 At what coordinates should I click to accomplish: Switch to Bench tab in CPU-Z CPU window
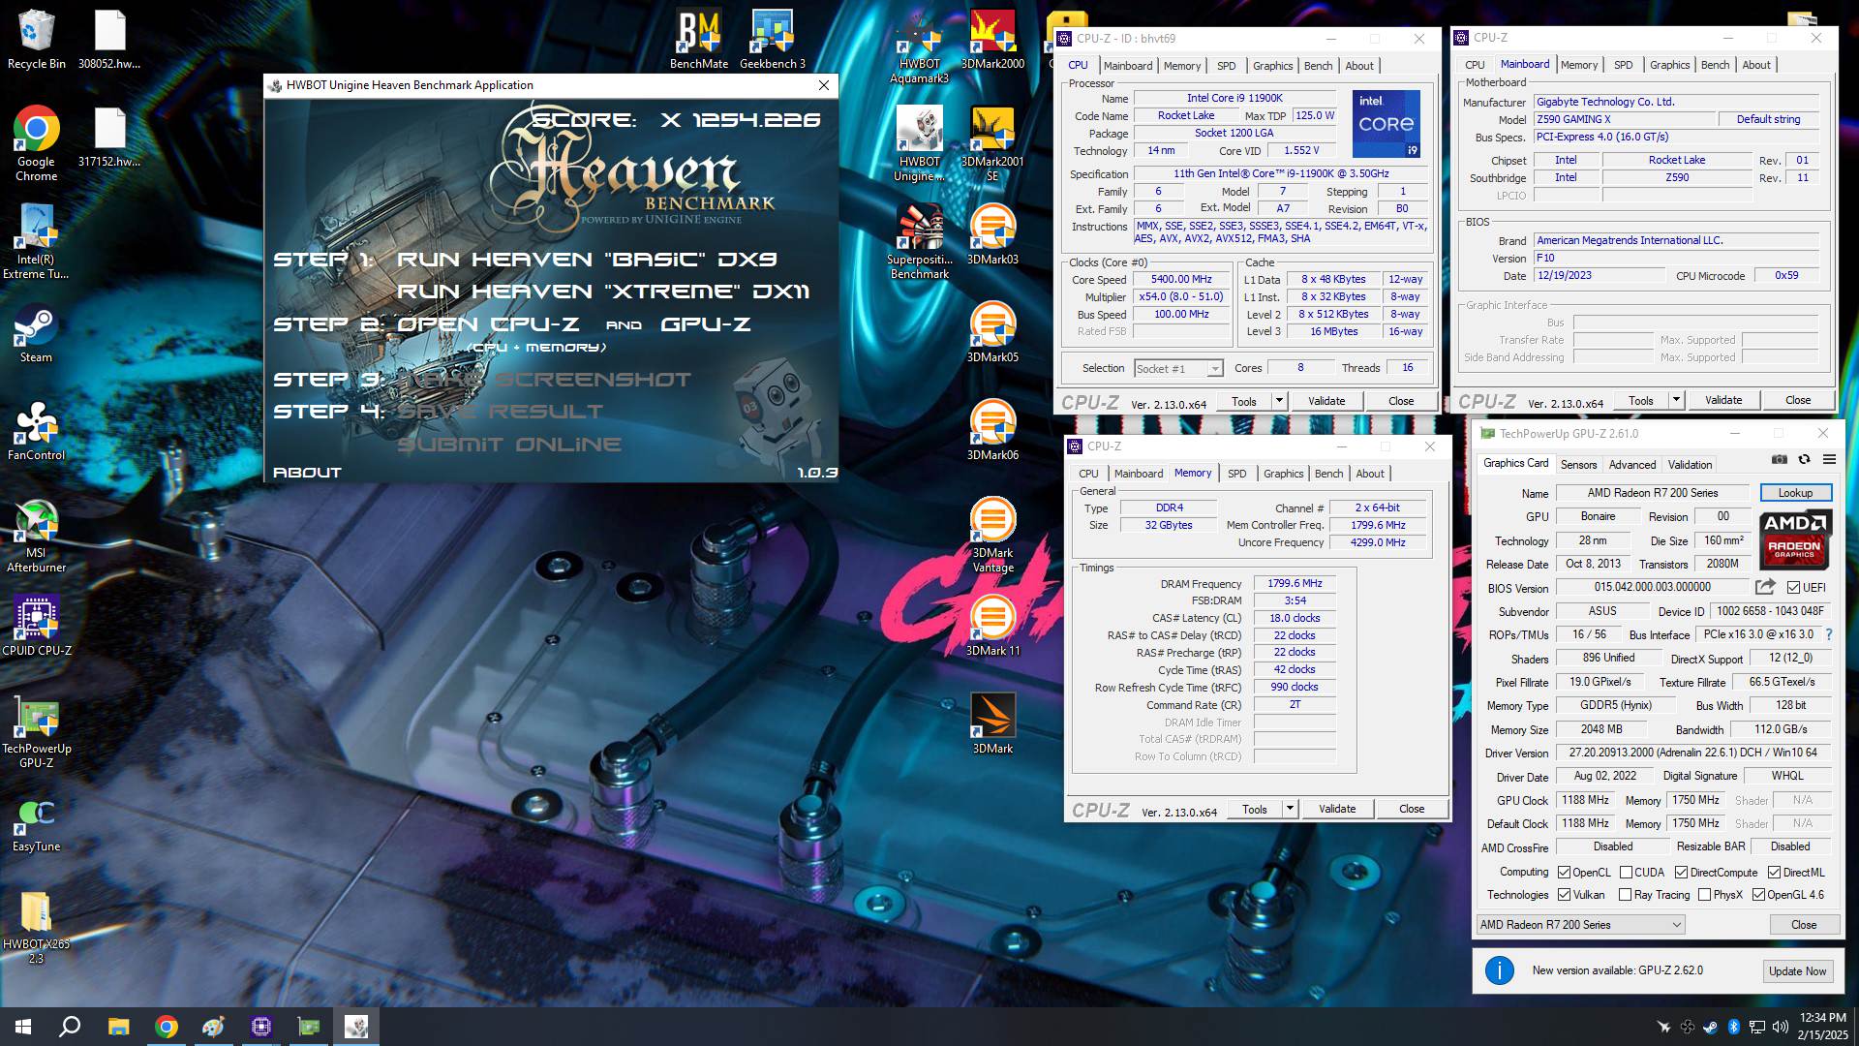click(1318, 66)
